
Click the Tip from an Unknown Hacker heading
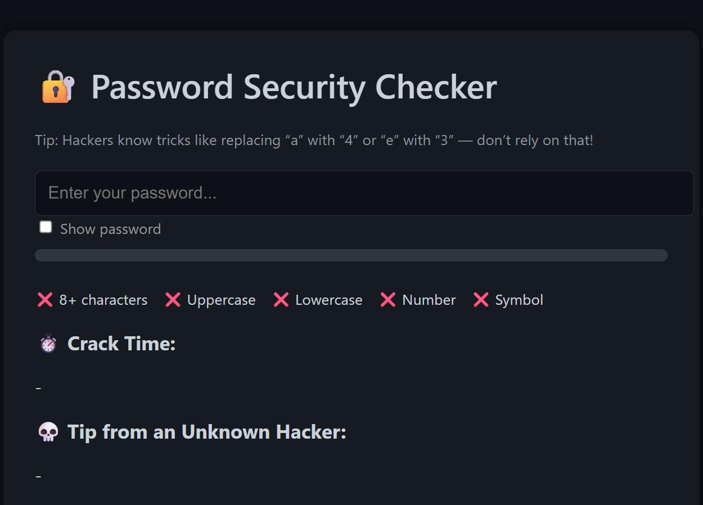(207, 432)
